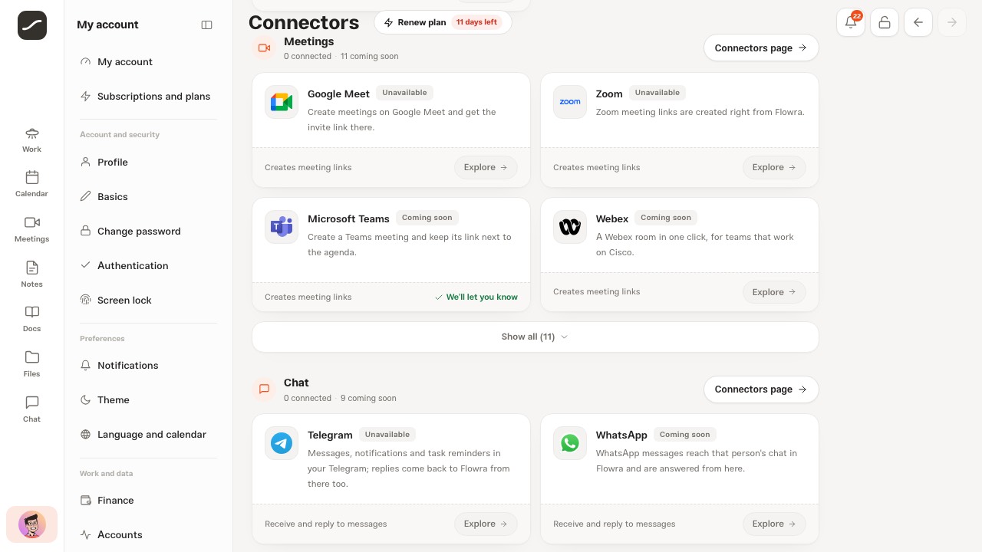Click the Microsoft Teams logo

point(282,227)
